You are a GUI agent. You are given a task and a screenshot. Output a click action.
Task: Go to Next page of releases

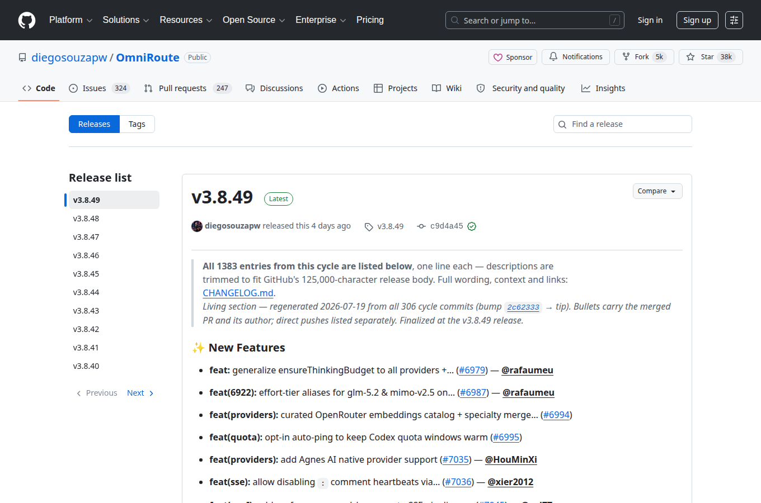pyautogui.click(x=140, y=393)
